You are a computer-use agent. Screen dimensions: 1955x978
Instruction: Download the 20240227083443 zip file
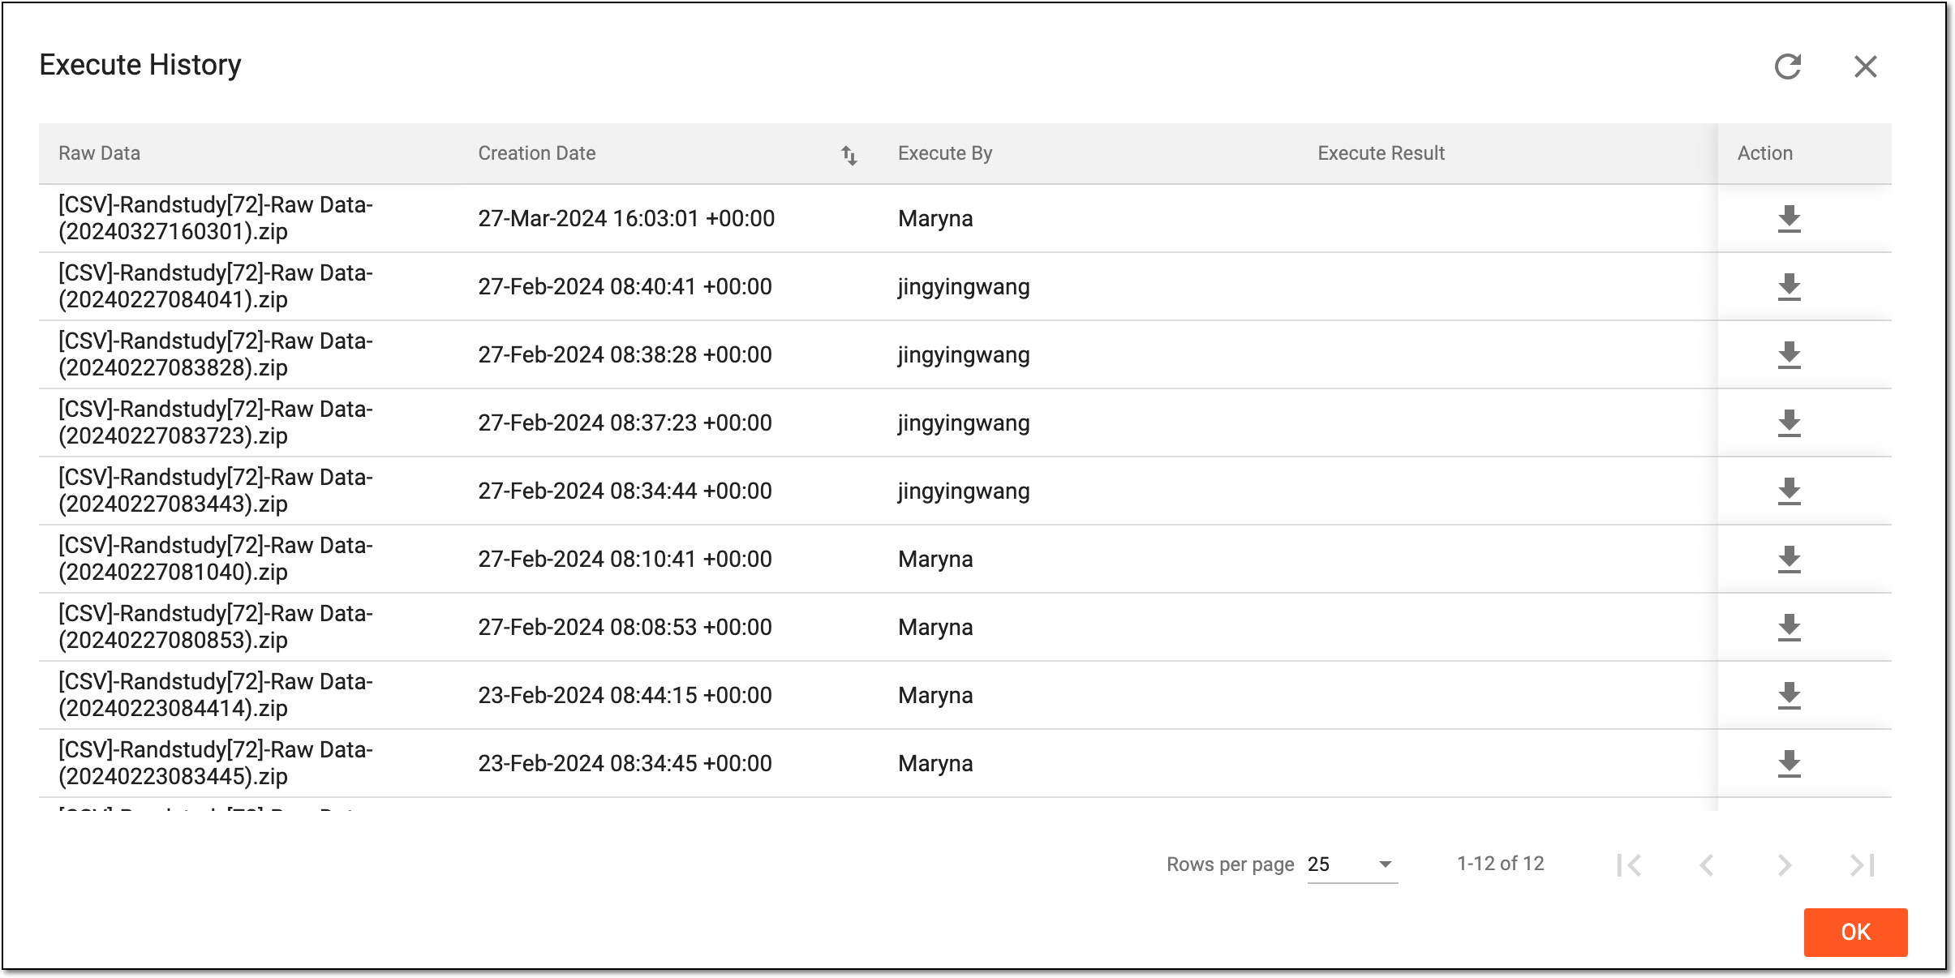[1790, 491]
